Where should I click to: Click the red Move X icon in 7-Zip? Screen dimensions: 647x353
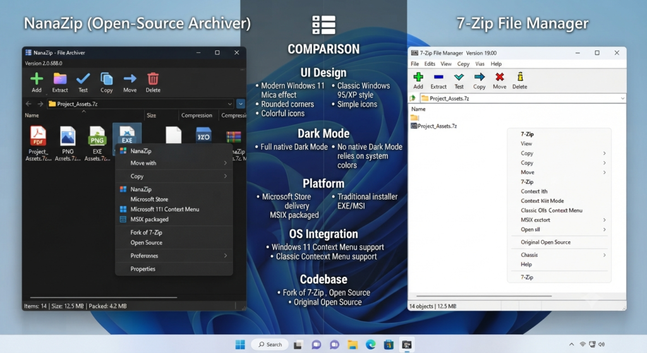[x=500, y=76]
